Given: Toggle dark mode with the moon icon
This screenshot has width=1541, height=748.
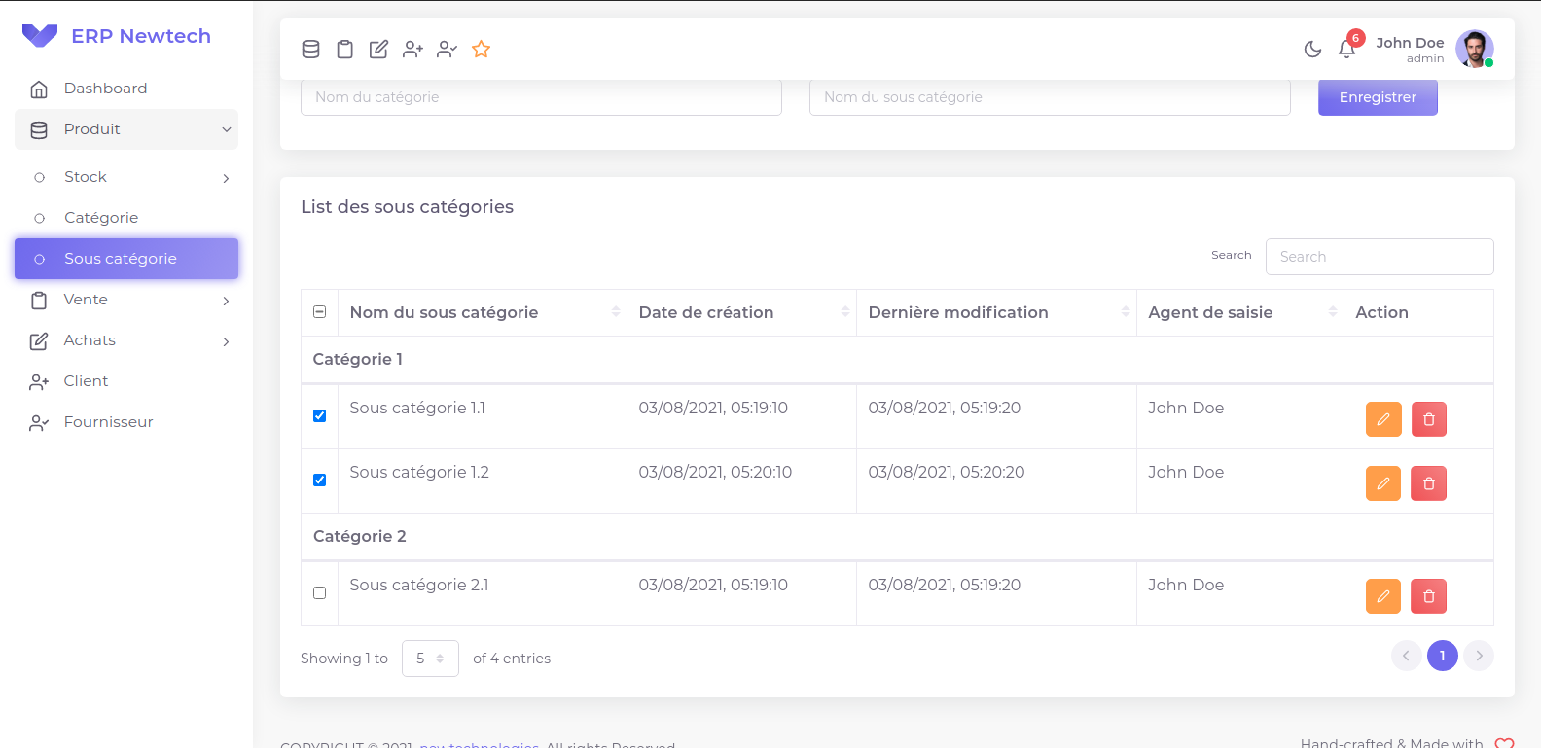Looking at the screenshot, I should coord(1312,50).
